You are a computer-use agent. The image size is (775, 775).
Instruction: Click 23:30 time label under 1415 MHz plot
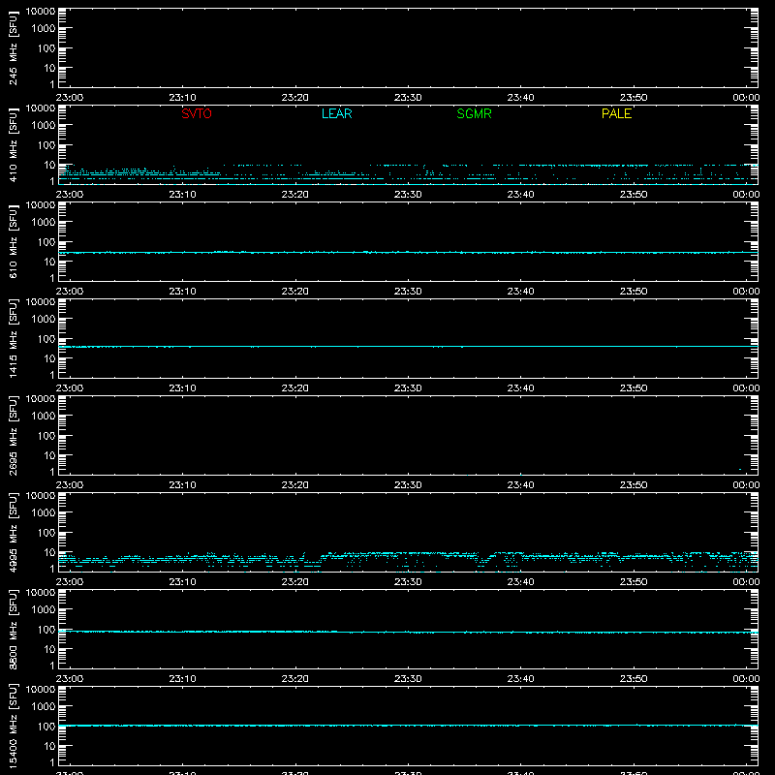(x=408, y=388)
